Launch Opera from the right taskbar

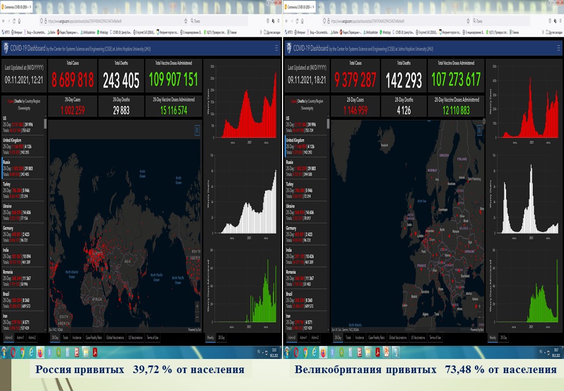296,352
